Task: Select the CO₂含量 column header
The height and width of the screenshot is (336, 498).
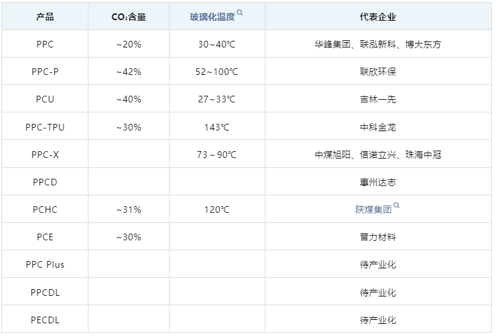Action: (x=129, y=17)
